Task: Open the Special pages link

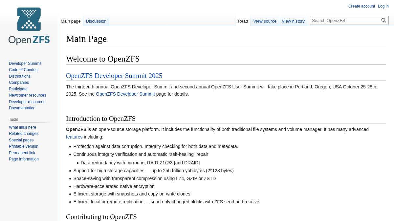Action: pos(21,140)
